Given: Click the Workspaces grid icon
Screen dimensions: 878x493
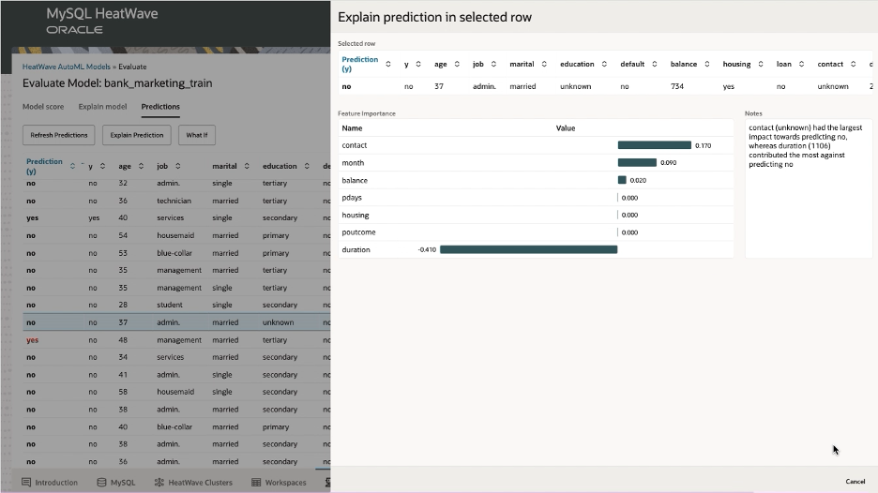Looking at the screenshot, I should click(255, 483).
